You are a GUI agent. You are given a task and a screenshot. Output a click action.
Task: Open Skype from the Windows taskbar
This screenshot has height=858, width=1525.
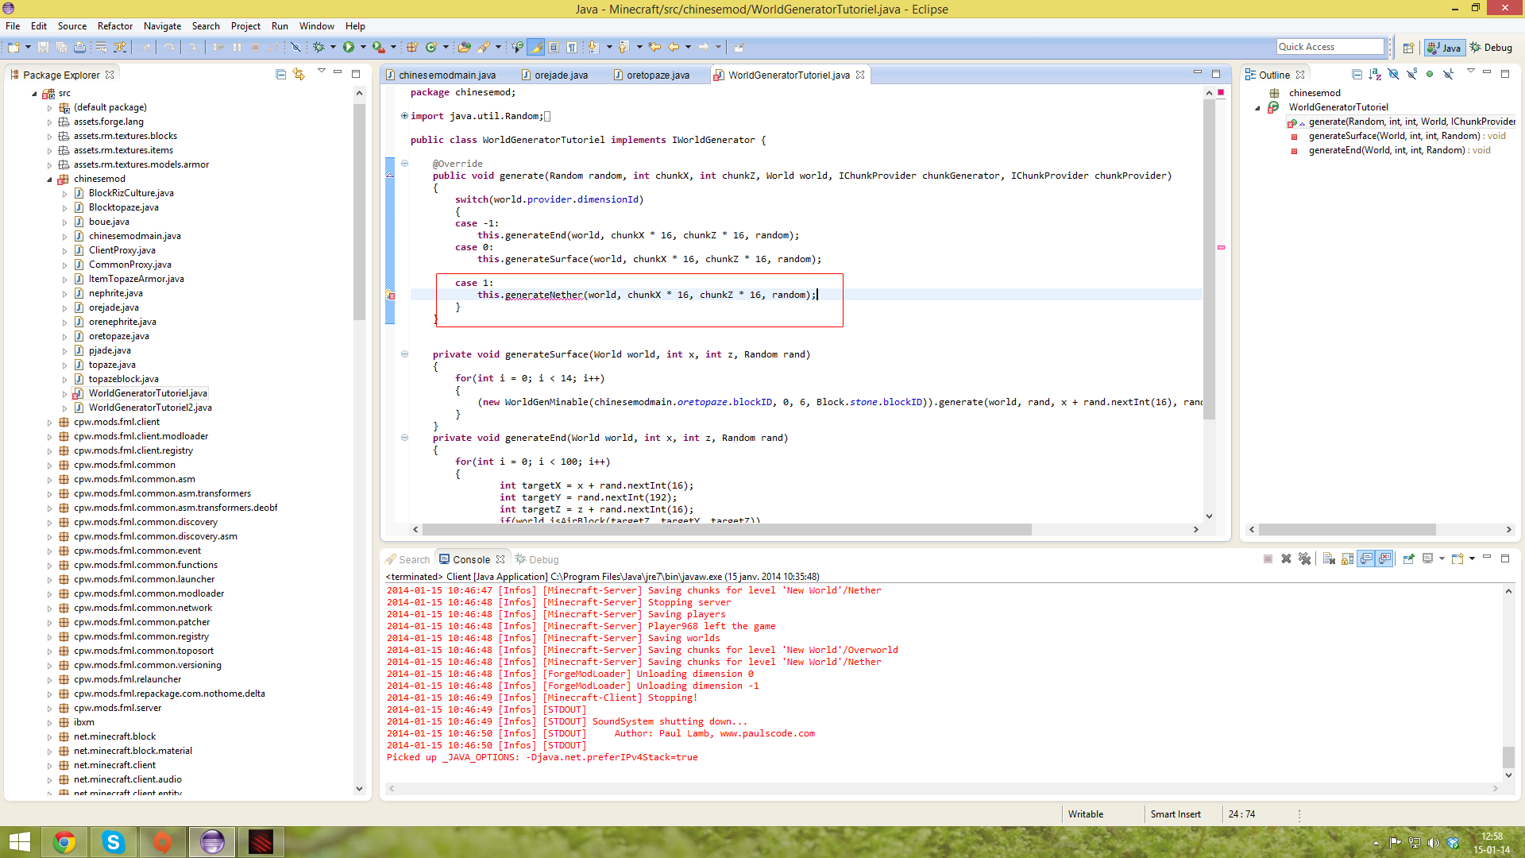point(114,842)
